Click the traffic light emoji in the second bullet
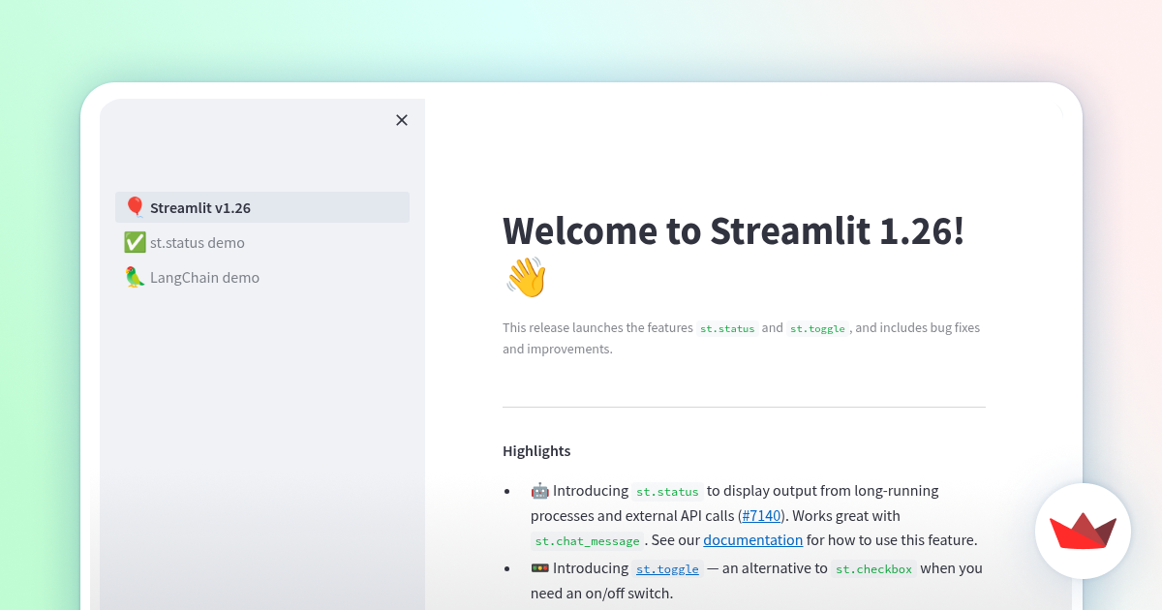Screen dimensions: 1162x610 pyautogui.click(x=541, y=567)
